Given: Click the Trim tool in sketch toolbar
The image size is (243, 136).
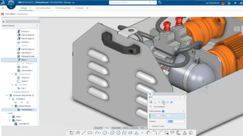Looking at the screenshot, I should 167,133.
